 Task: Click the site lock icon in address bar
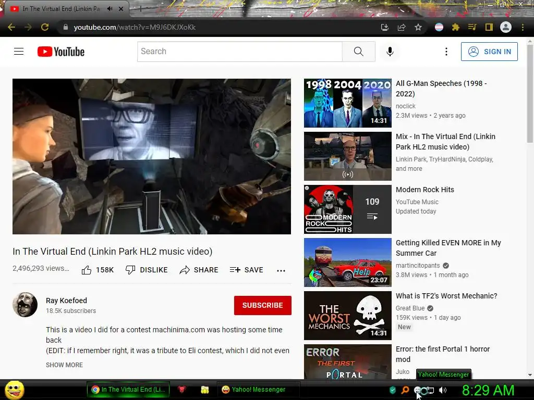65,27
